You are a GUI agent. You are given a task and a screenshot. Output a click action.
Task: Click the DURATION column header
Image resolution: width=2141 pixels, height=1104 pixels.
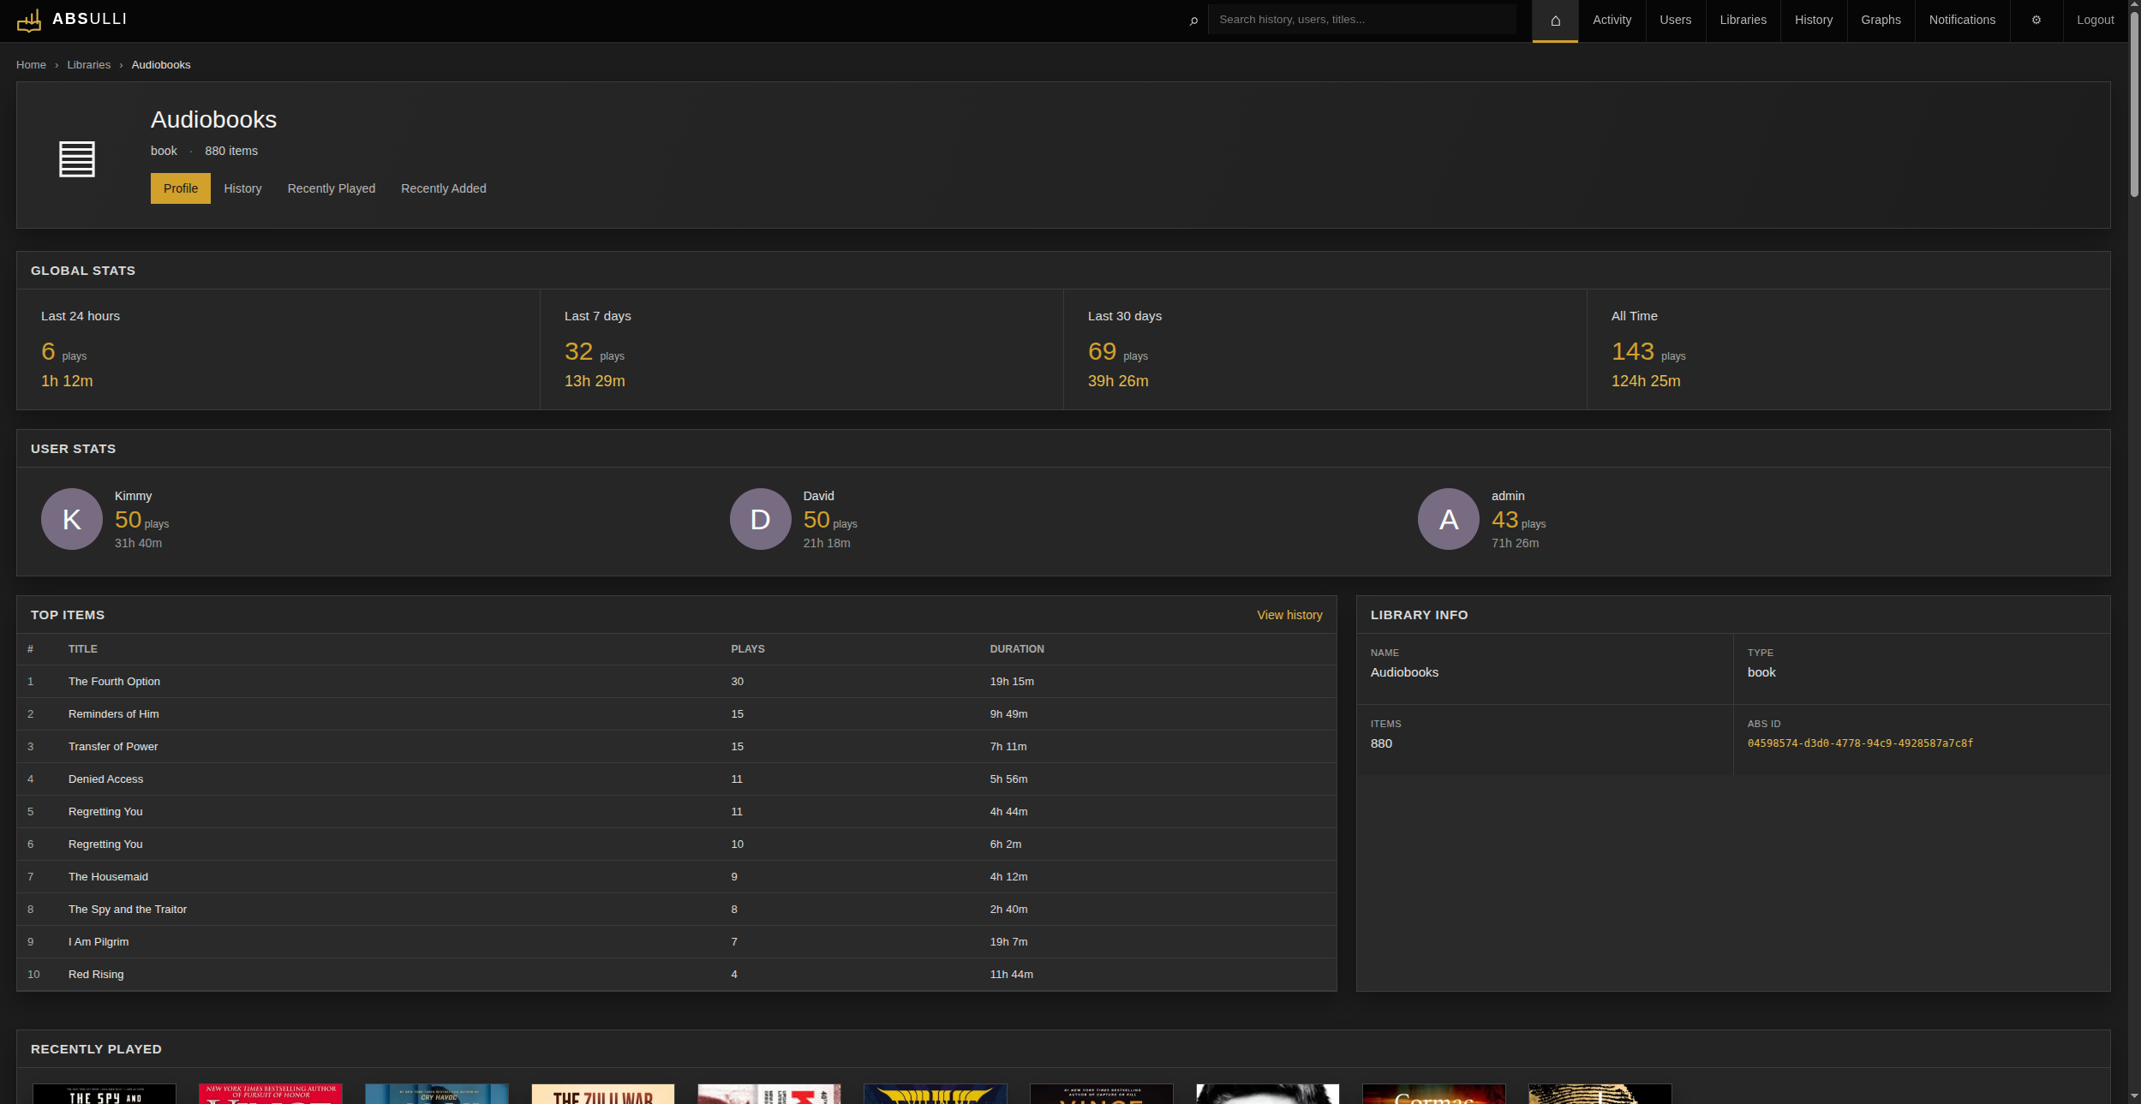coord(1017,649)
